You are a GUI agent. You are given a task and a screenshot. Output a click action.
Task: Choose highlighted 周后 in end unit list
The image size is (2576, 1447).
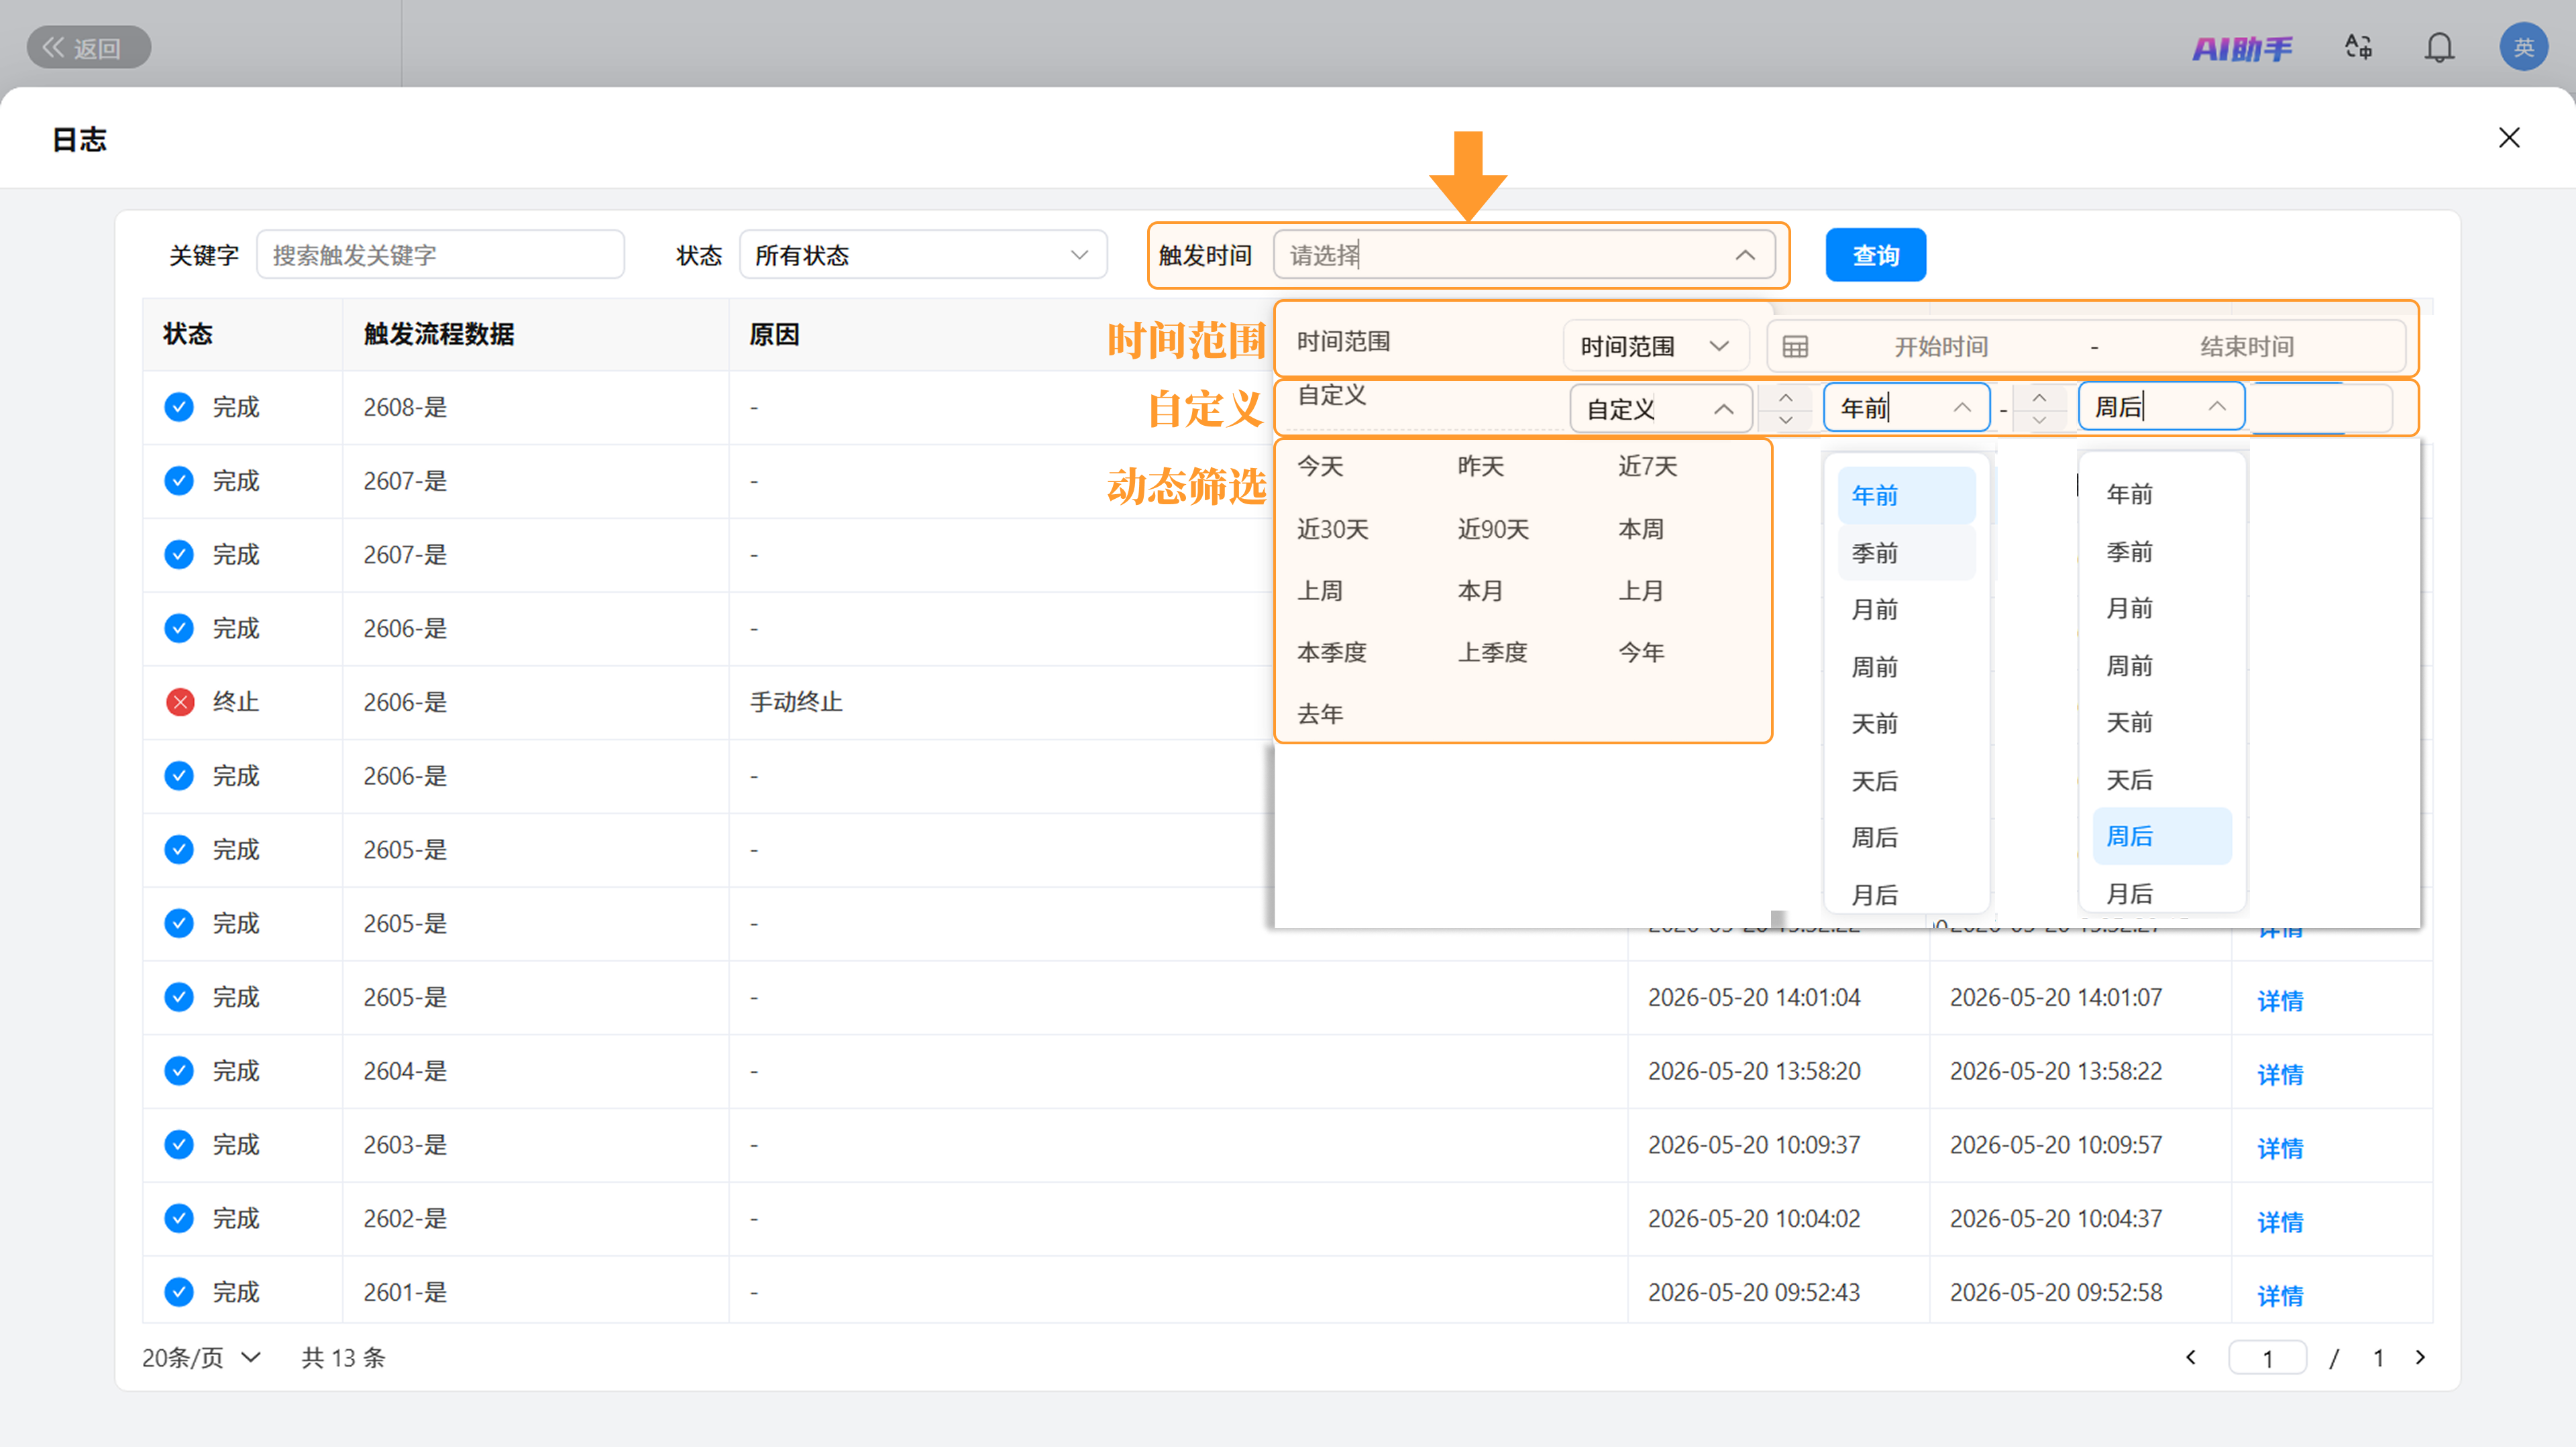click(2161, 836)
